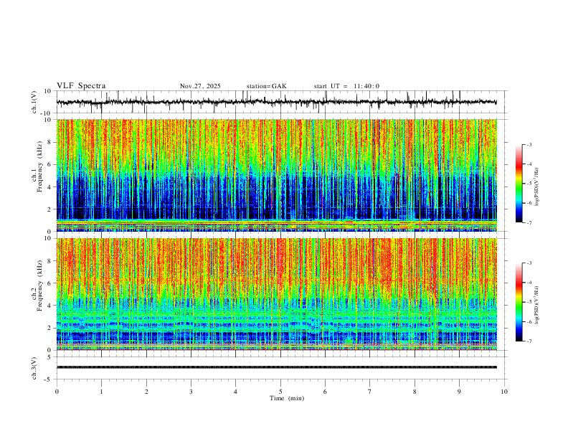Click the time axis label '3'

pos(191,392)
